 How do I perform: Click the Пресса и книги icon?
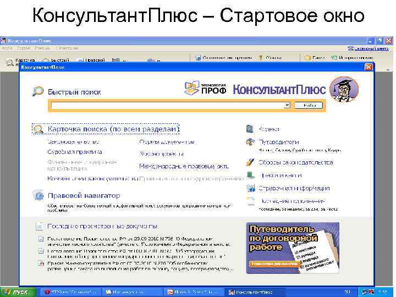pos(250,175)
